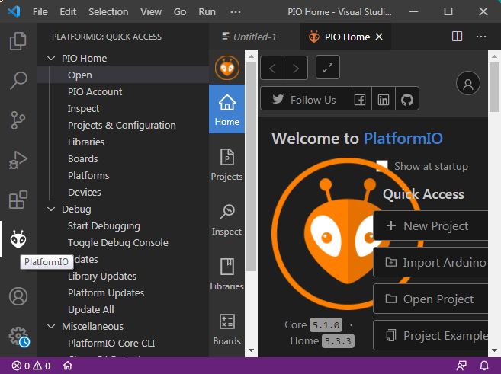Open the Run menu
The height and width of the screenshot is (374, 501).
click(207, 12)
